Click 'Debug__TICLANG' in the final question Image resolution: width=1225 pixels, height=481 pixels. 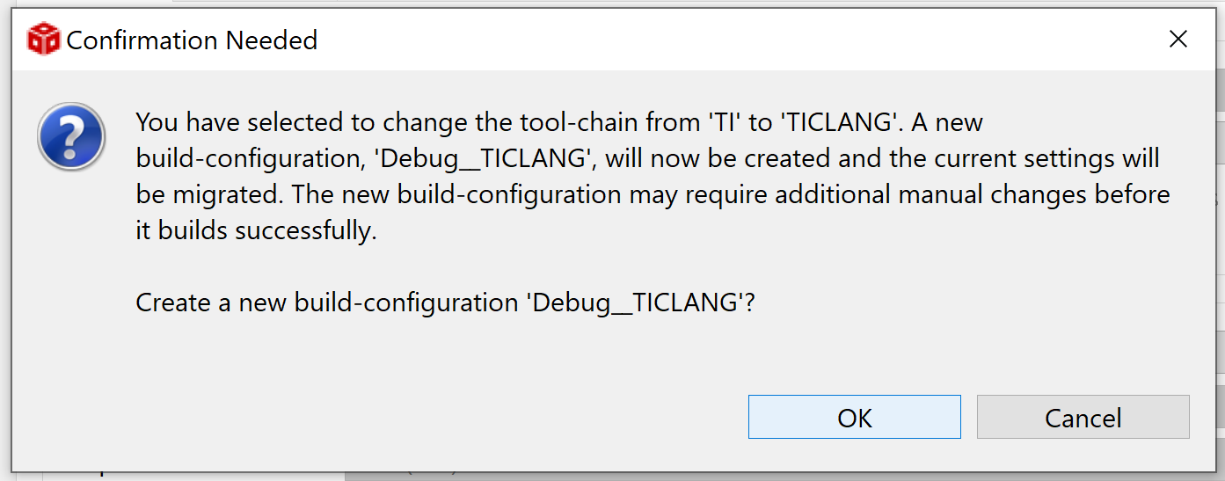click(x=635, y=302)
